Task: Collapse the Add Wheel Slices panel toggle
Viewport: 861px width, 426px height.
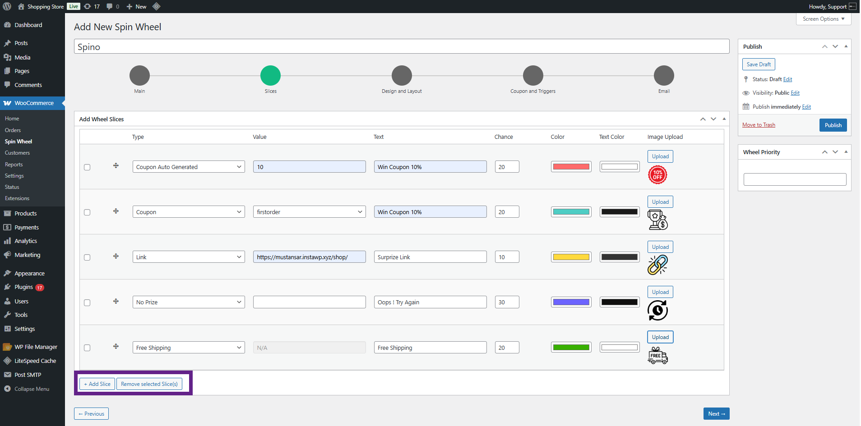Action: [724, 119]
